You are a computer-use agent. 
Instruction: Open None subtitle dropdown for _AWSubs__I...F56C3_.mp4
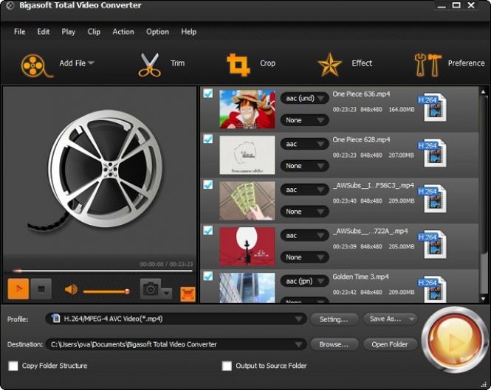(304, 212)
